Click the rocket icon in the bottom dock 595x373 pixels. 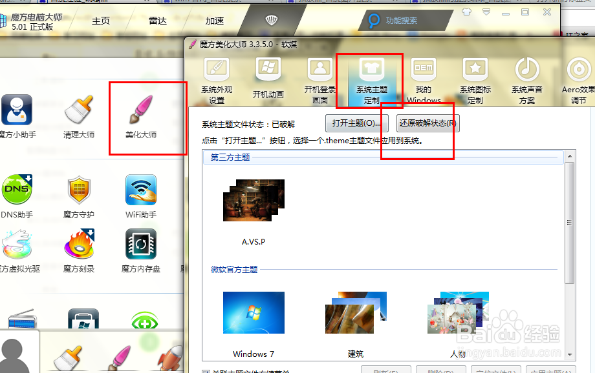pyautogui.click(x=171, y=359)
